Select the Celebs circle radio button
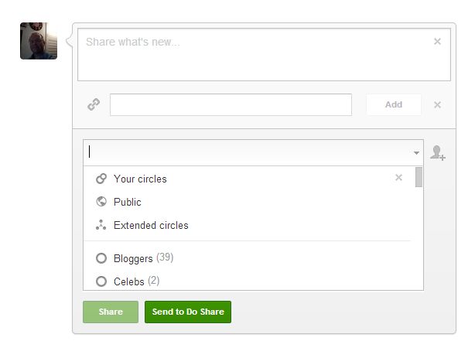Image resolution: width=475 pixels, height=341 pixels. point(101,281)
